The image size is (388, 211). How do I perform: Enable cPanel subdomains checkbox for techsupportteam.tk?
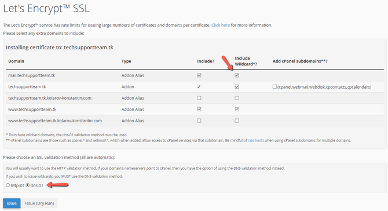274,86
